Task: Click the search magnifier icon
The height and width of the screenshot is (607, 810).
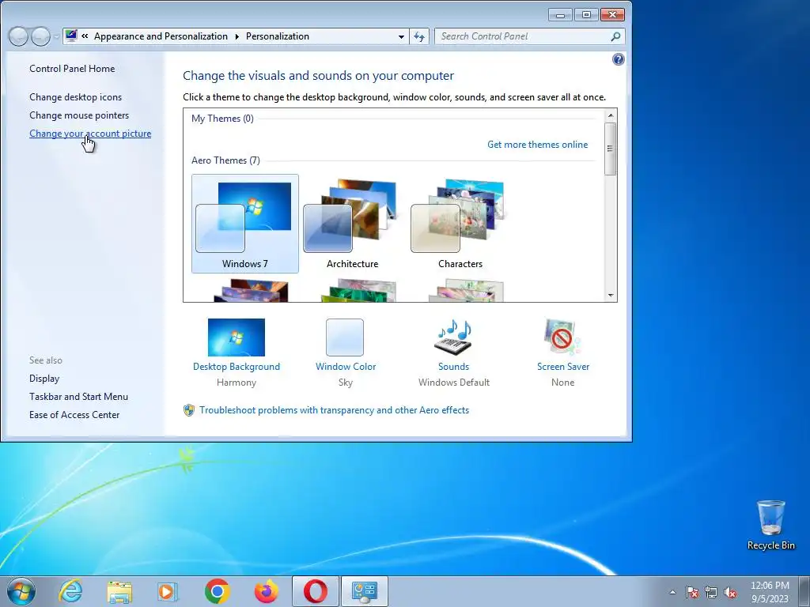Action: point(615,36)
